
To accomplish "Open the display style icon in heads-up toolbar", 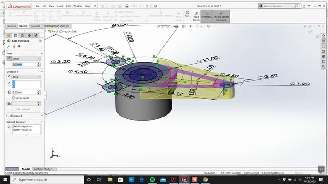I will (183, 26).
